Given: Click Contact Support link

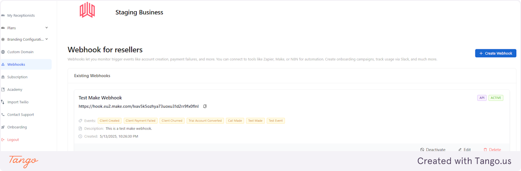Looking at the screenshot, I should 20,115.
